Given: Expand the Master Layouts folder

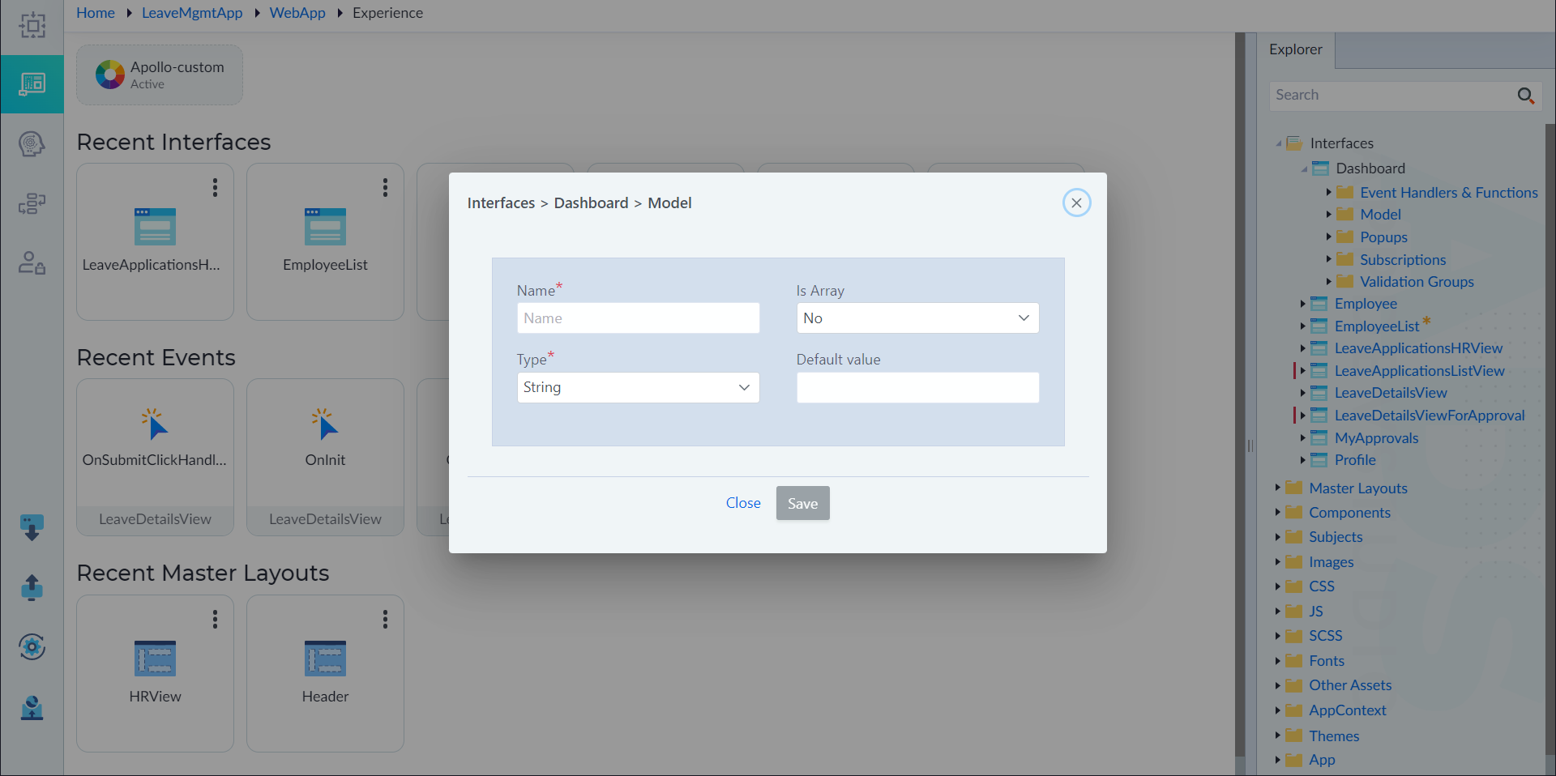Looking at the screenshot, I should [x=1278, y=488].
